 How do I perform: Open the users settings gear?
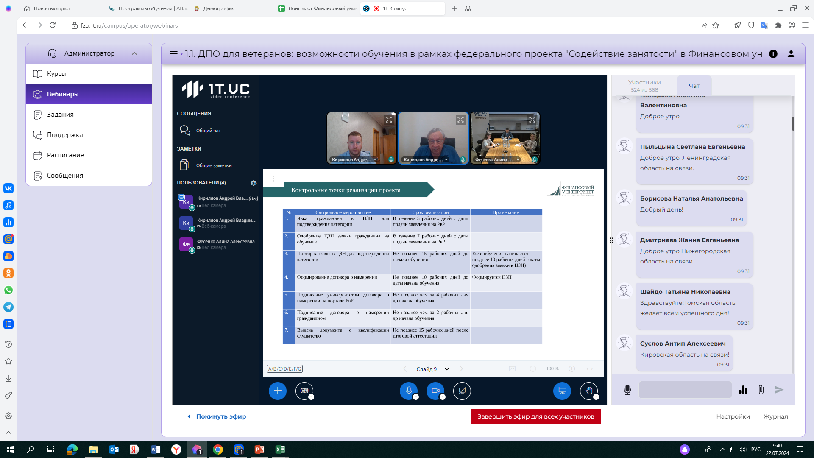click(254, 183)
